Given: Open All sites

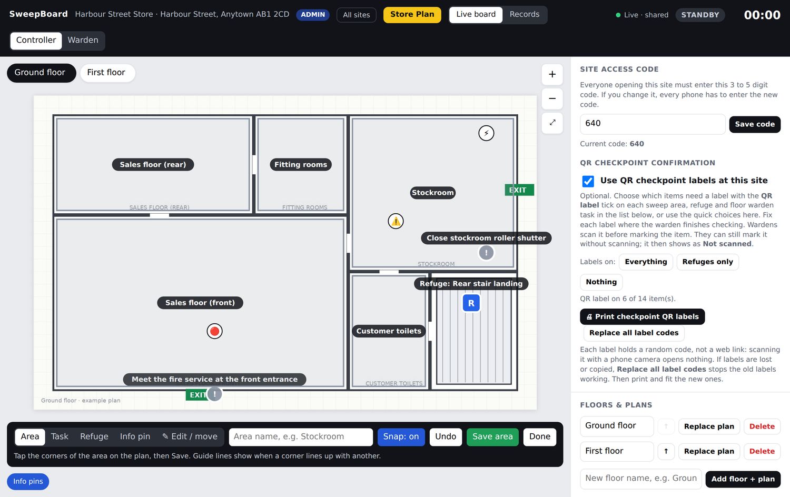Looking at the screenshot, I should (357, 15).
